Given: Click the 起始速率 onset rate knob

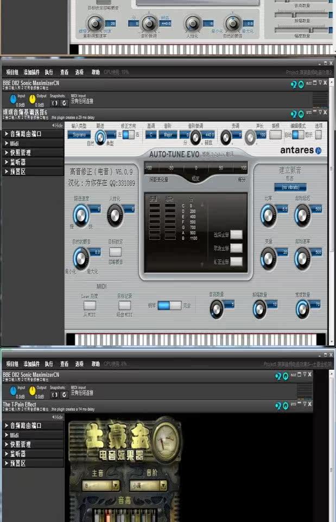Looking at the screenshot, I should click(302, 259).
